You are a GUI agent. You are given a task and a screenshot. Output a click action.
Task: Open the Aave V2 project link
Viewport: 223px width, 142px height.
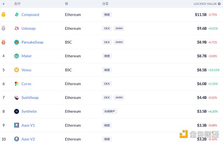[28, 139]
